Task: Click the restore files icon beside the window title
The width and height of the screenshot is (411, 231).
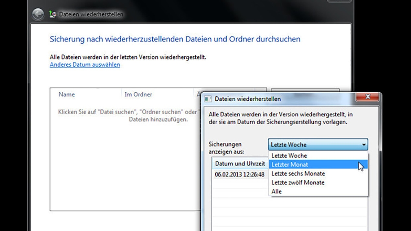Action: click(52, 14)
